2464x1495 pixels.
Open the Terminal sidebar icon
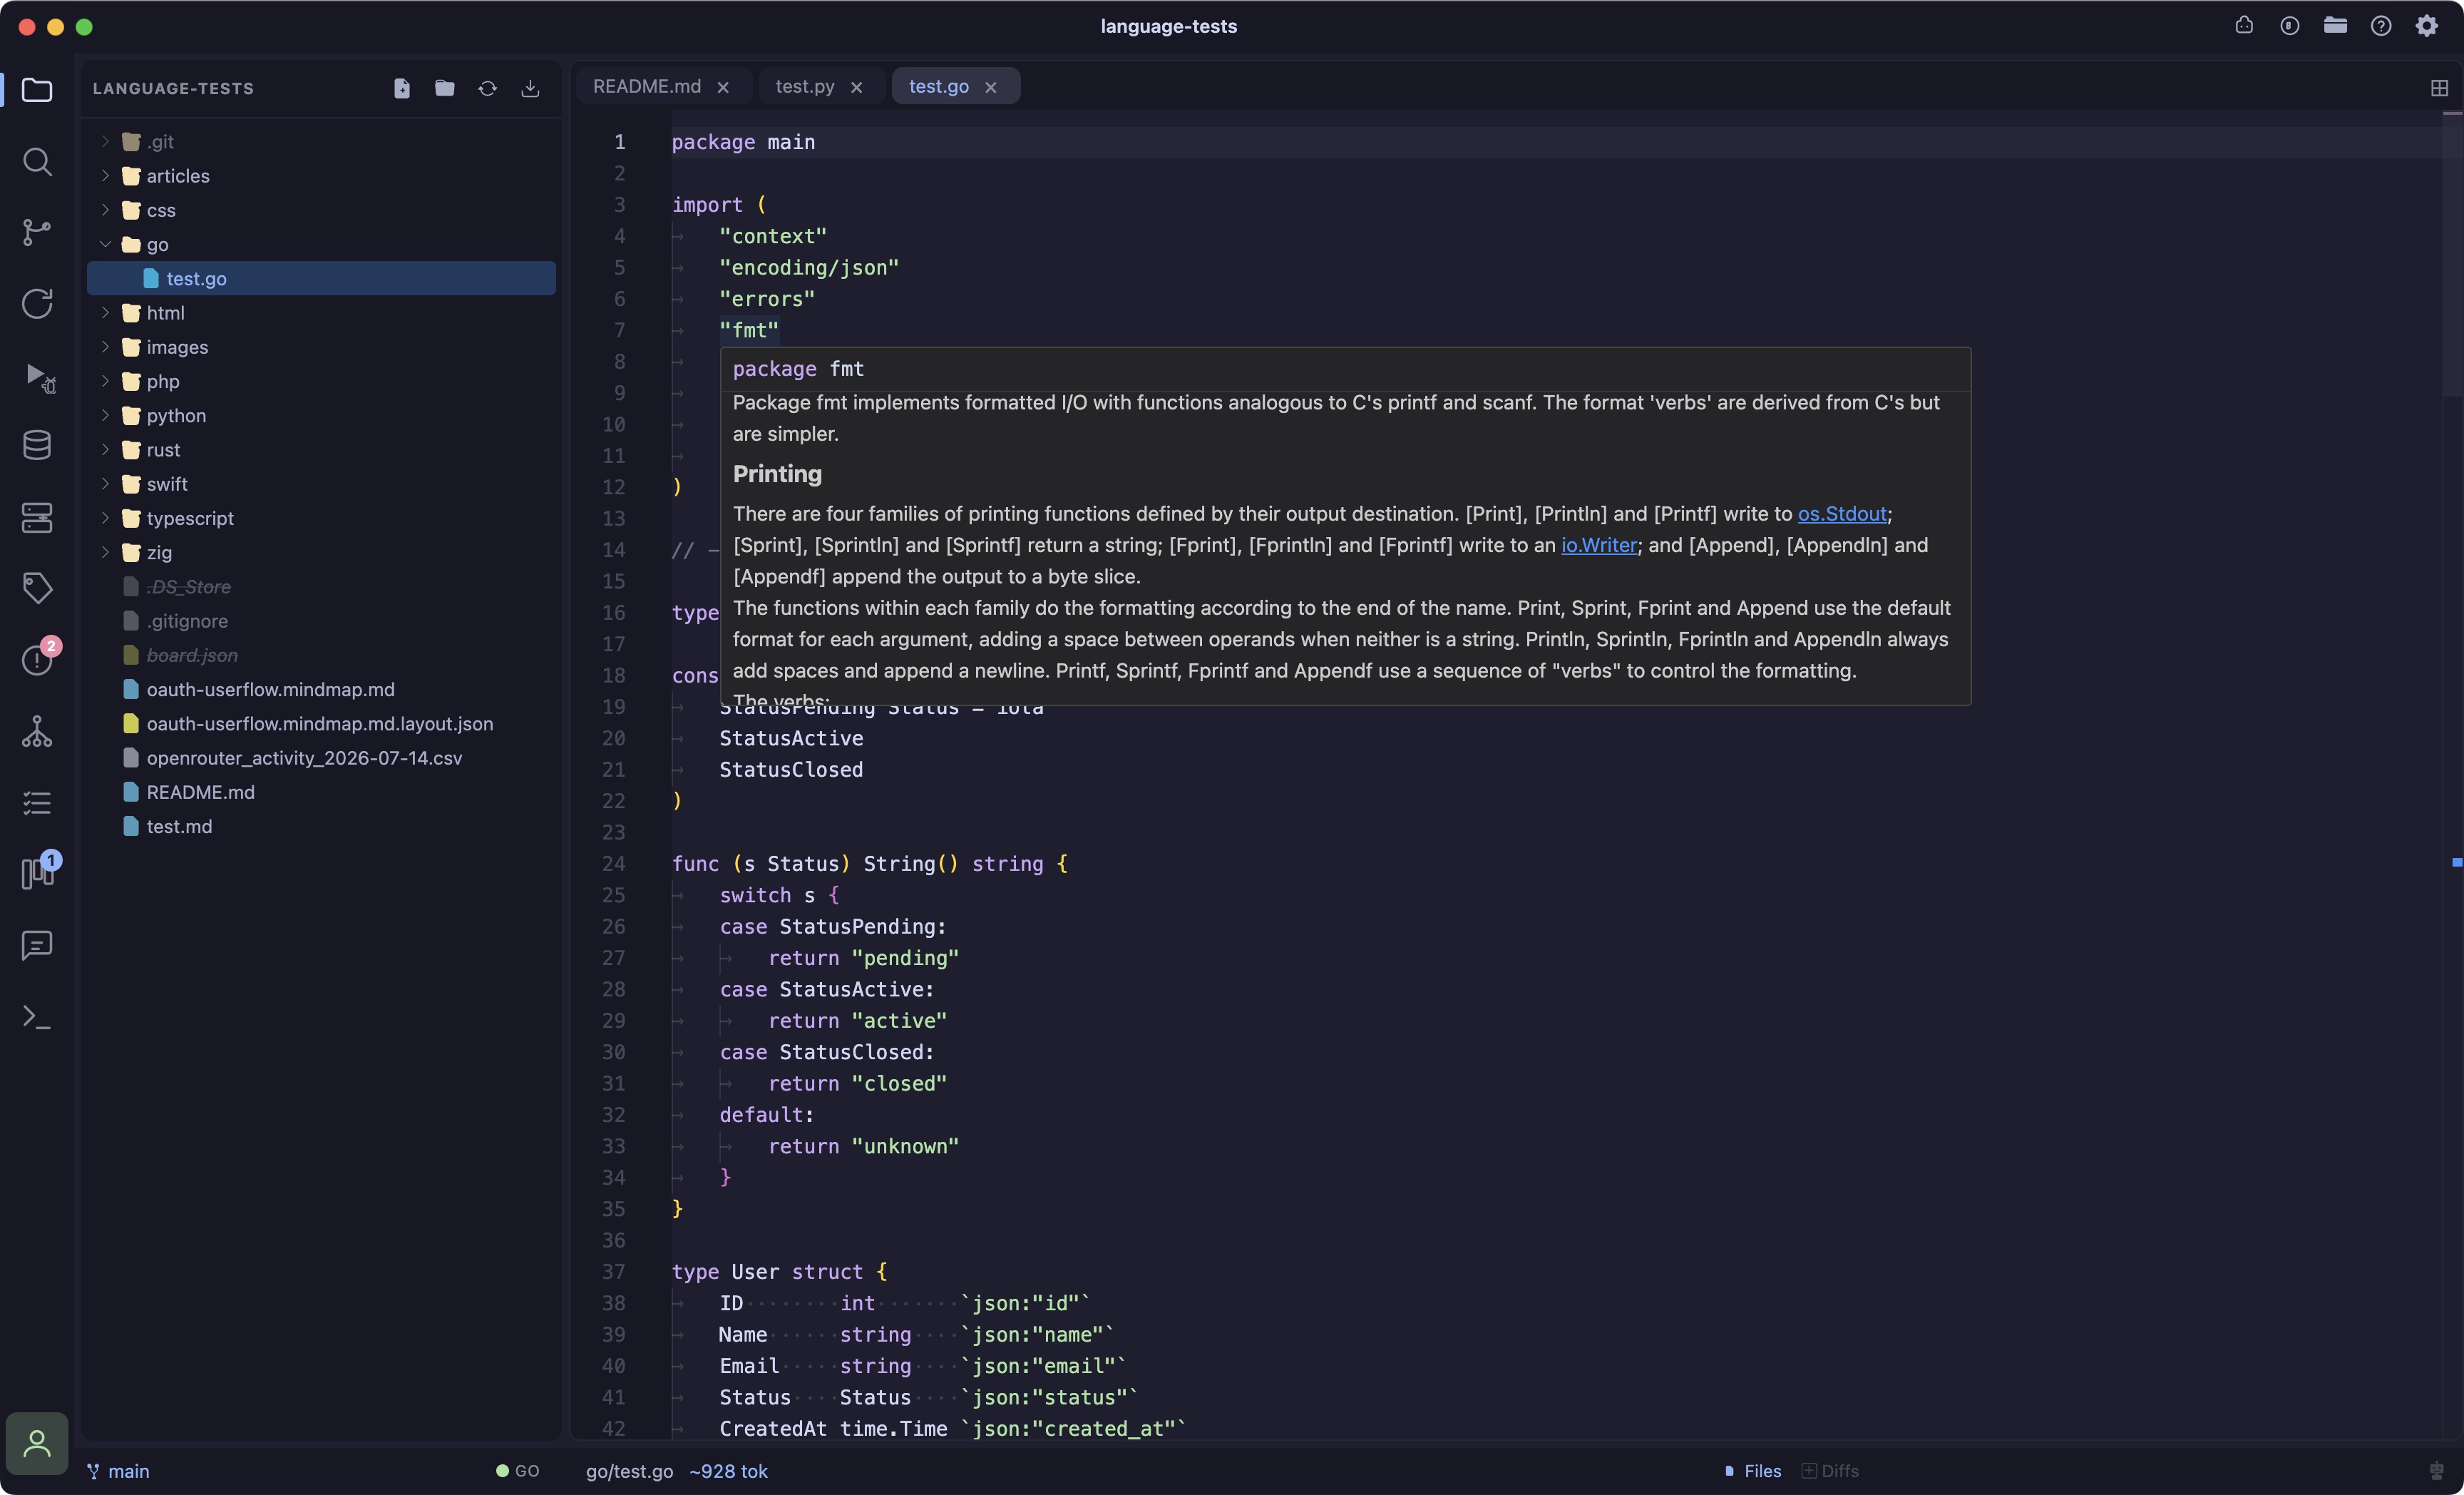tap(37, 1016)
